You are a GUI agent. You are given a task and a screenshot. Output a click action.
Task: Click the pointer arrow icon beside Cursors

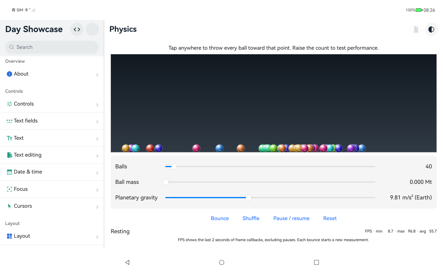9,206
